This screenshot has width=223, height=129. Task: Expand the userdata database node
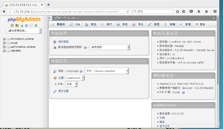[x=4, y=51]
